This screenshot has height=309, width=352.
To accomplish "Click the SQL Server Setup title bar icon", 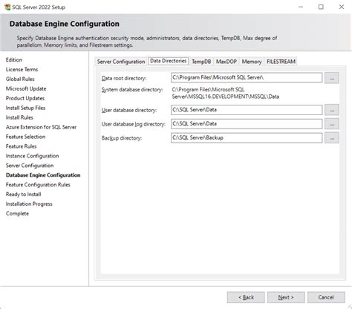I will 7,7.
